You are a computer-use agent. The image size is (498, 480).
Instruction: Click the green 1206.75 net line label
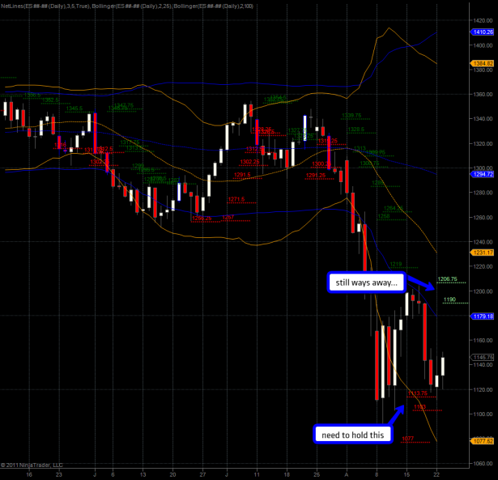(448, 279)
